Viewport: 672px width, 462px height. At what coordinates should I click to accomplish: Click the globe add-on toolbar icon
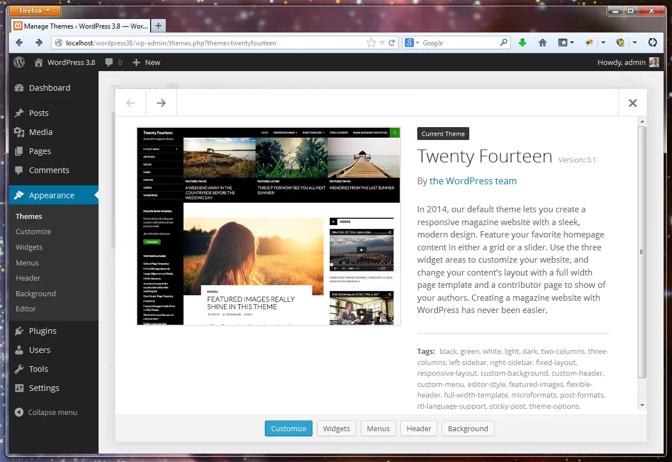[x=620, y=43]
